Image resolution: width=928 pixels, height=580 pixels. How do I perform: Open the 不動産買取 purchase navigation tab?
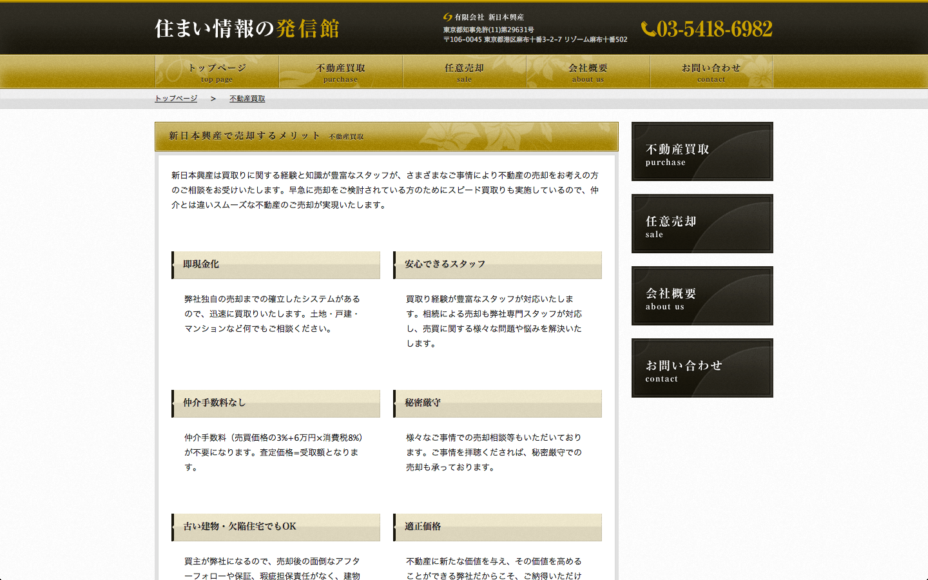(340, 72)
